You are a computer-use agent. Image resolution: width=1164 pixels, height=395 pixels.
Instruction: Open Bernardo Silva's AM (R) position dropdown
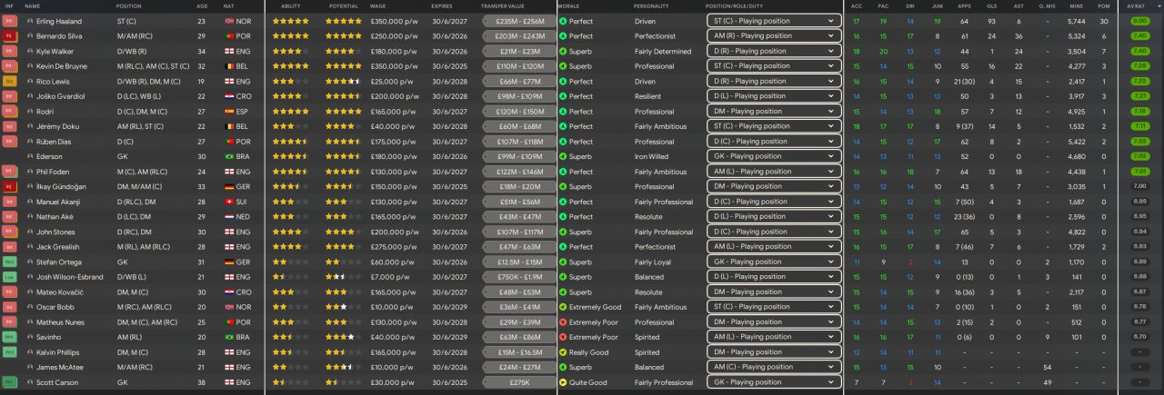coord(773,35)
